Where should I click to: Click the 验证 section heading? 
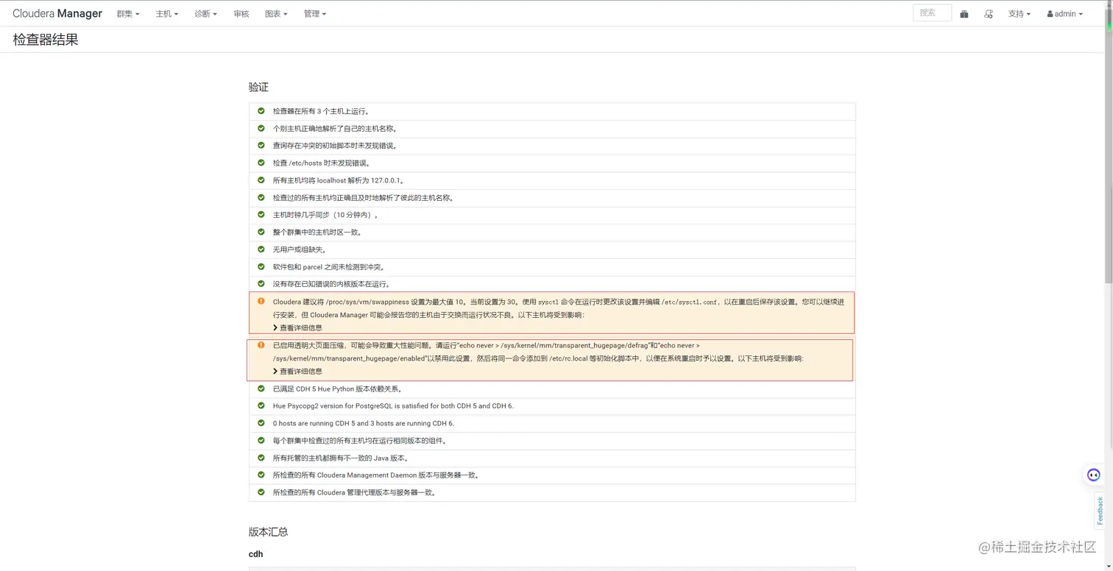point(258,87)
